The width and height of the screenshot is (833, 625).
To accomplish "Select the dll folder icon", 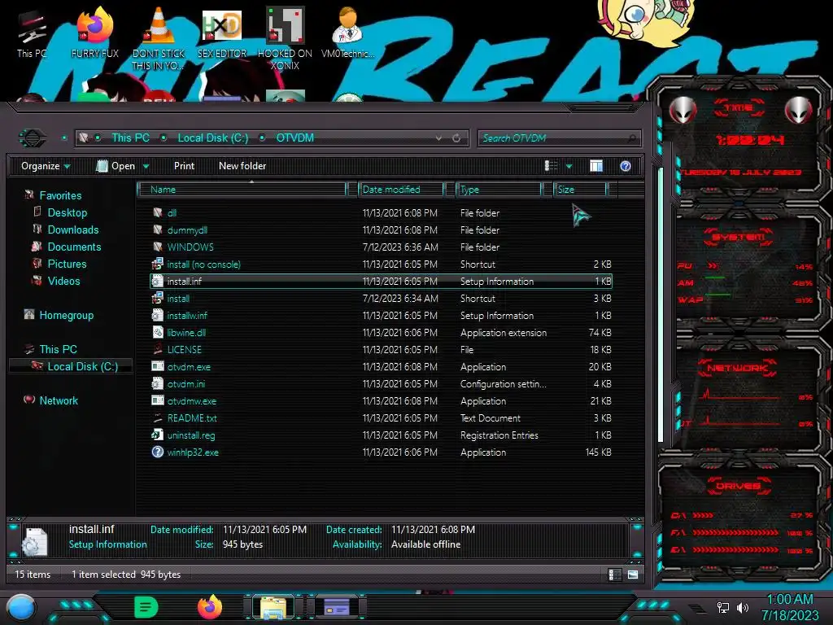I will click(158, 212).
